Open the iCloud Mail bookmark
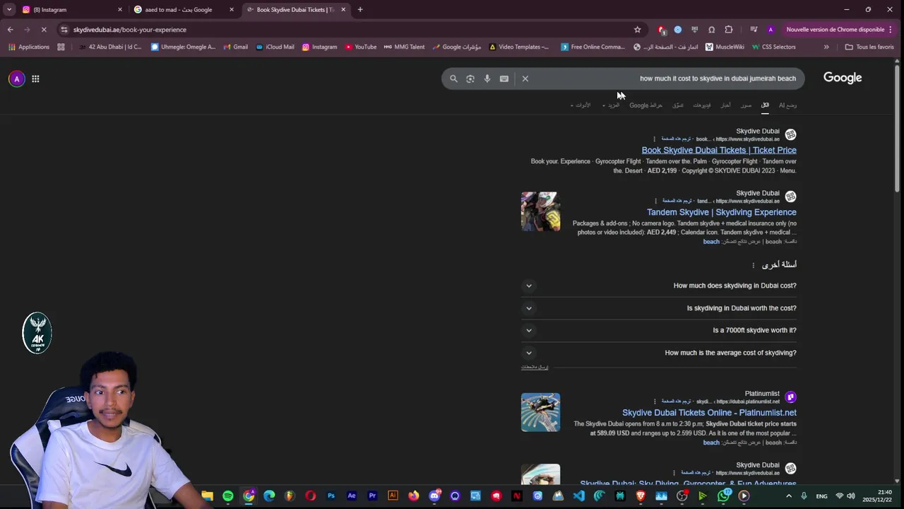Screen dimensions: 904x509 275,47
